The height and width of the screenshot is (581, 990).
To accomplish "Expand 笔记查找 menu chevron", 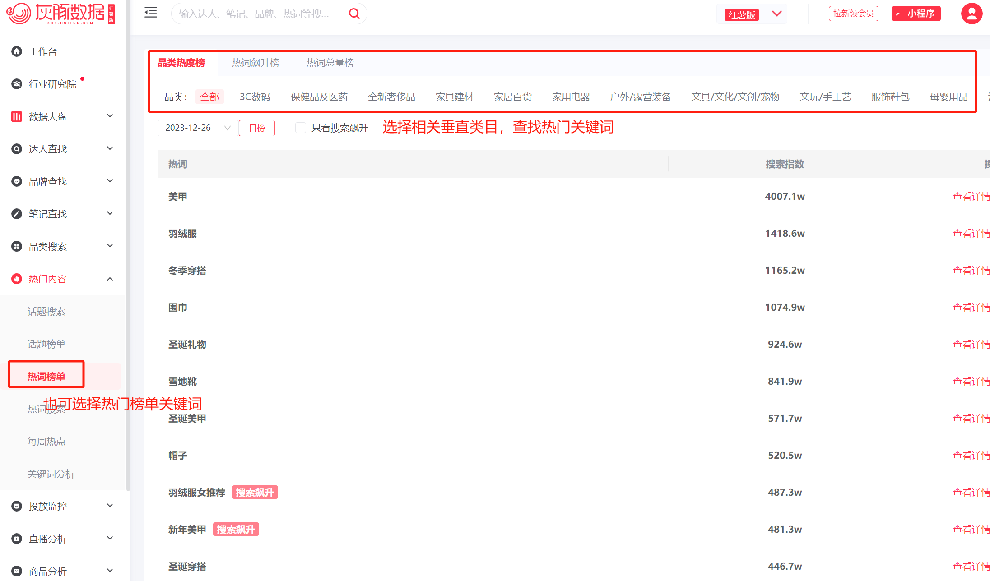I will [x=110, y=213].
